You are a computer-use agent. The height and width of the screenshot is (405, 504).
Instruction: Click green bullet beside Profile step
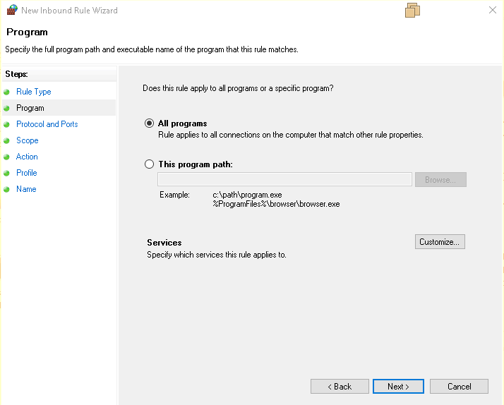7,173
